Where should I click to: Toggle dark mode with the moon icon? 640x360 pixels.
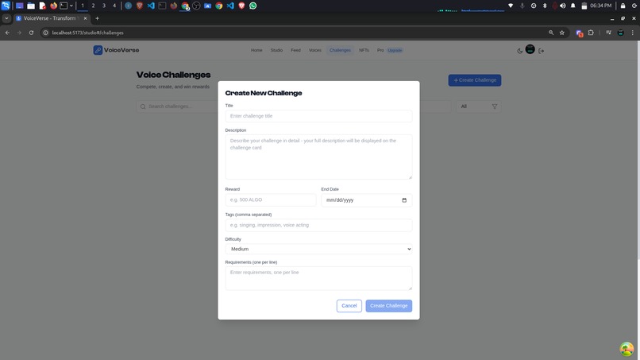click(x=519, y=51)
